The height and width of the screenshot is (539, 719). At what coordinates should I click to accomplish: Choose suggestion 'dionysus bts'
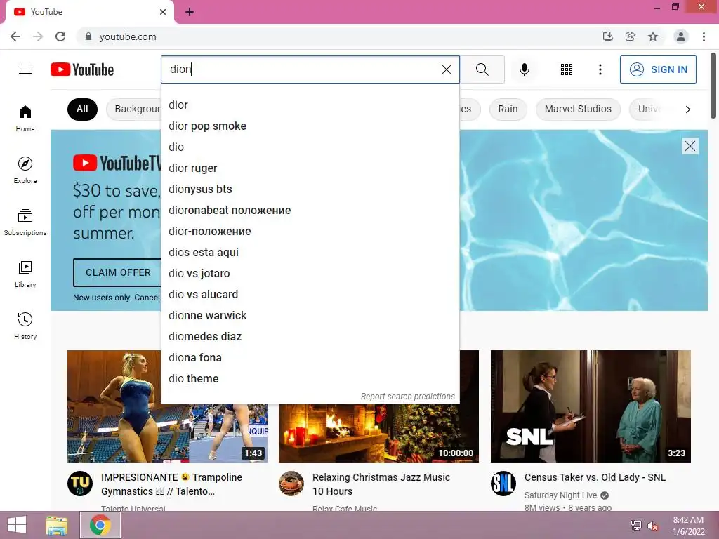(310, 189)
